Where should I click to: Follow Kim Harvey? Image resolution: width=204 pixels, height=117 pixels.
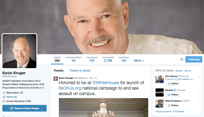click(173, 83)
